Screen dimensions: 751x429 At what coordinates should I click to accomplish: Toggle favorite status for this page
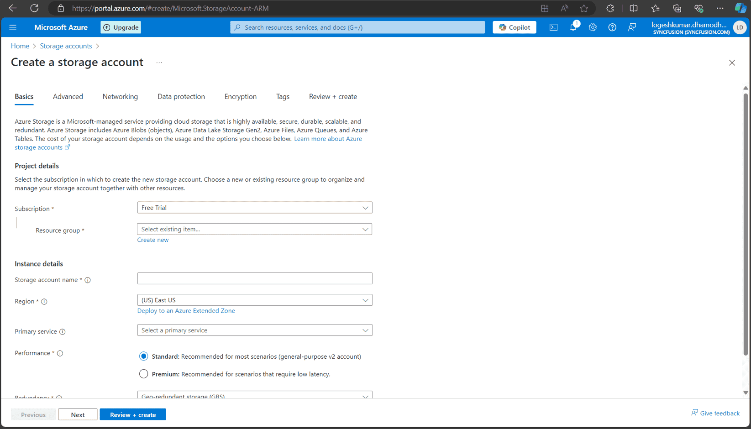(x=584, y=8)
